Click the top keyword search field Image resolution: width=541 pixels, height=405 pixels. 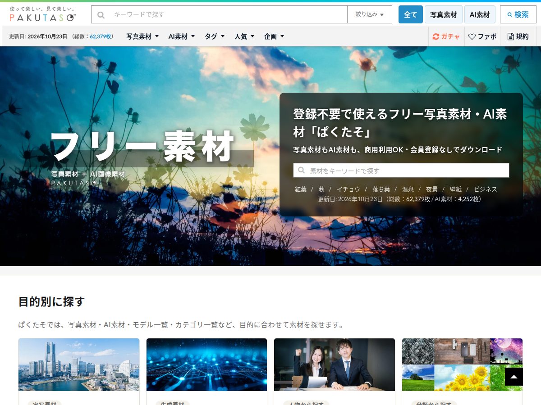click(219, 14)
